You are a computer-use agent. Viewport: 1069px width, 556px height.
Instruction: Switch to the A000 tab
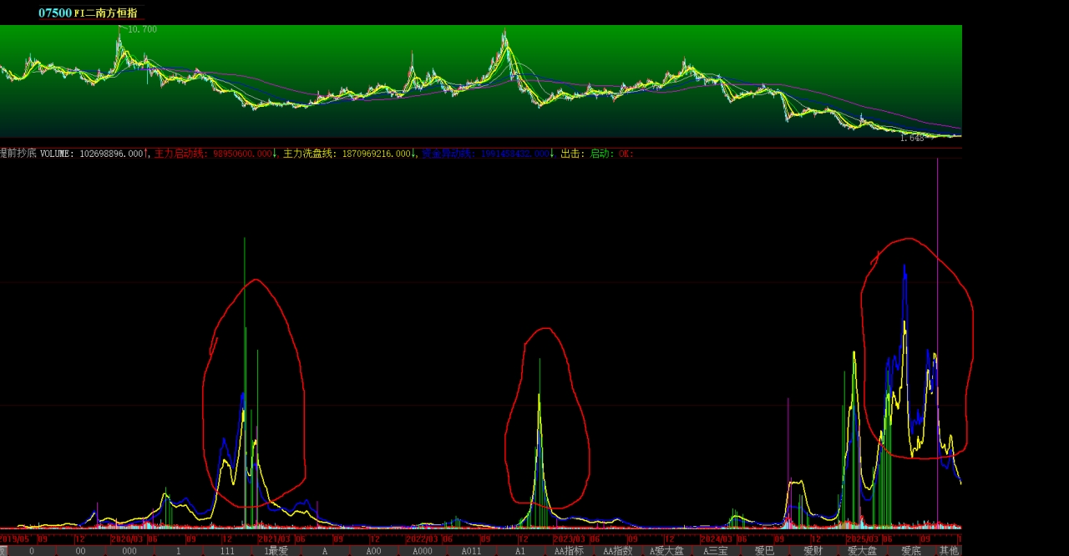[x=423, y=551]
